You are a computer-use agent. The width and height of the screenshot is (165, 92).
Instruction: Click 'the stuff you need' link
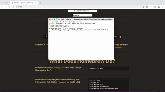pyautogui.click(x=58, y=68)
